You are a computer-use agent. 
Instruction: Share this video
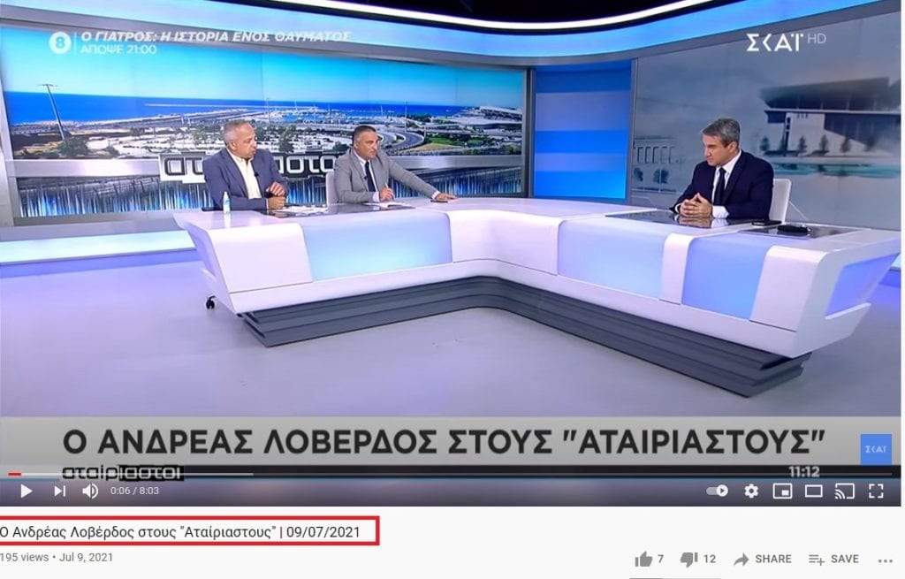pyautogui.click(x=763, y=559)
